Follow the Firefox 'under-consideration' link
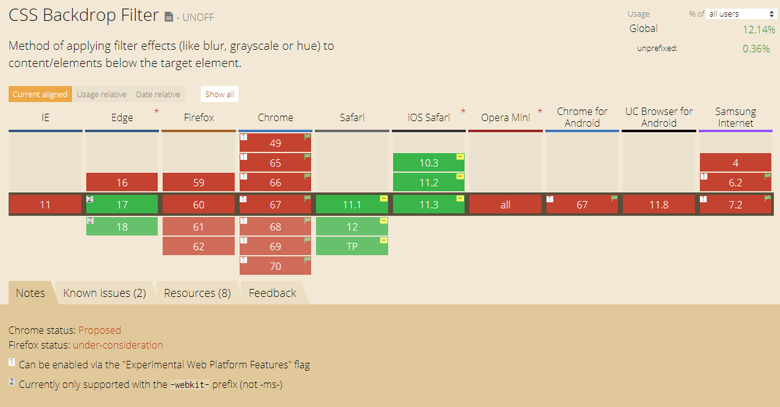Viewport: 780px width, 407px height. 118,345
